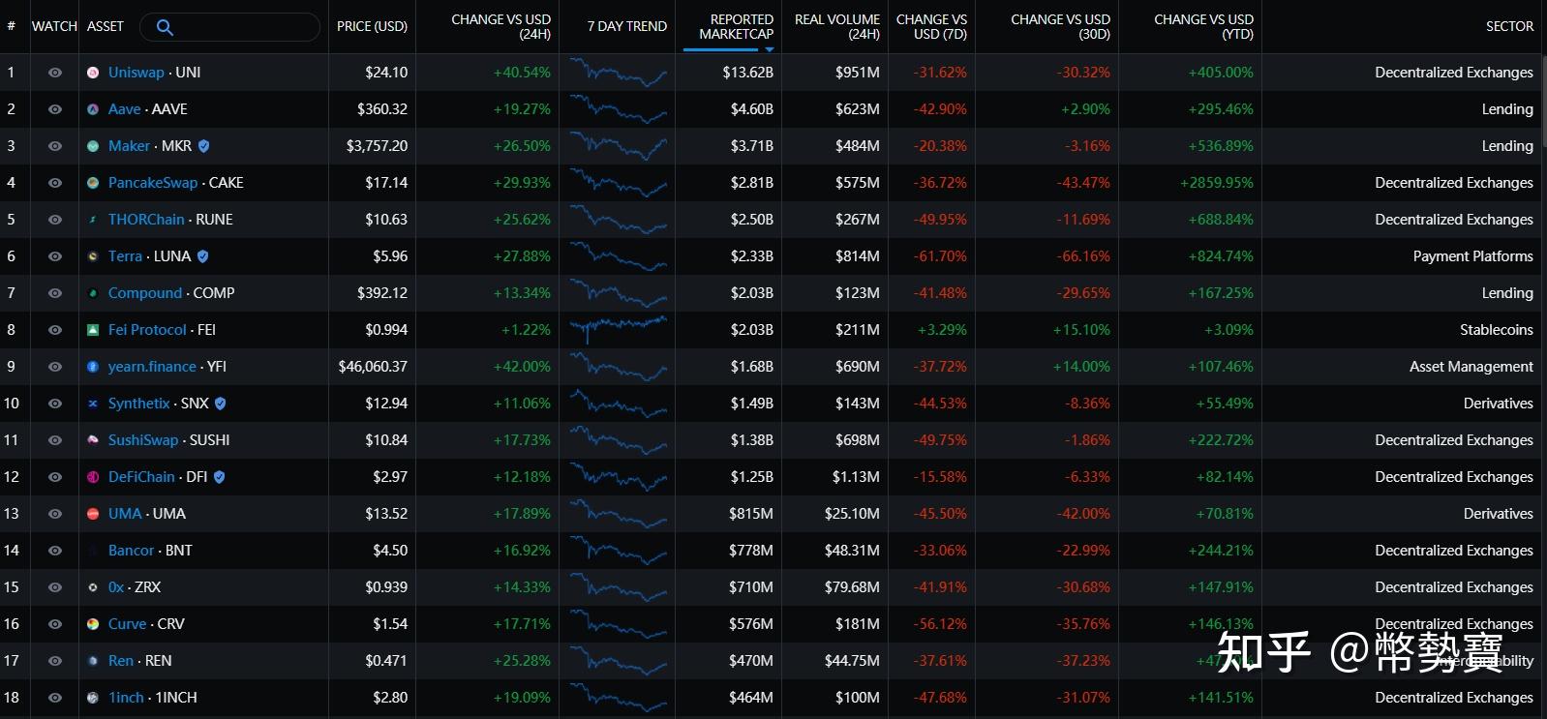Click the Curve logo icon
Image resolution: width=1547 pixels, height=719 pixels.
(93, 624)
